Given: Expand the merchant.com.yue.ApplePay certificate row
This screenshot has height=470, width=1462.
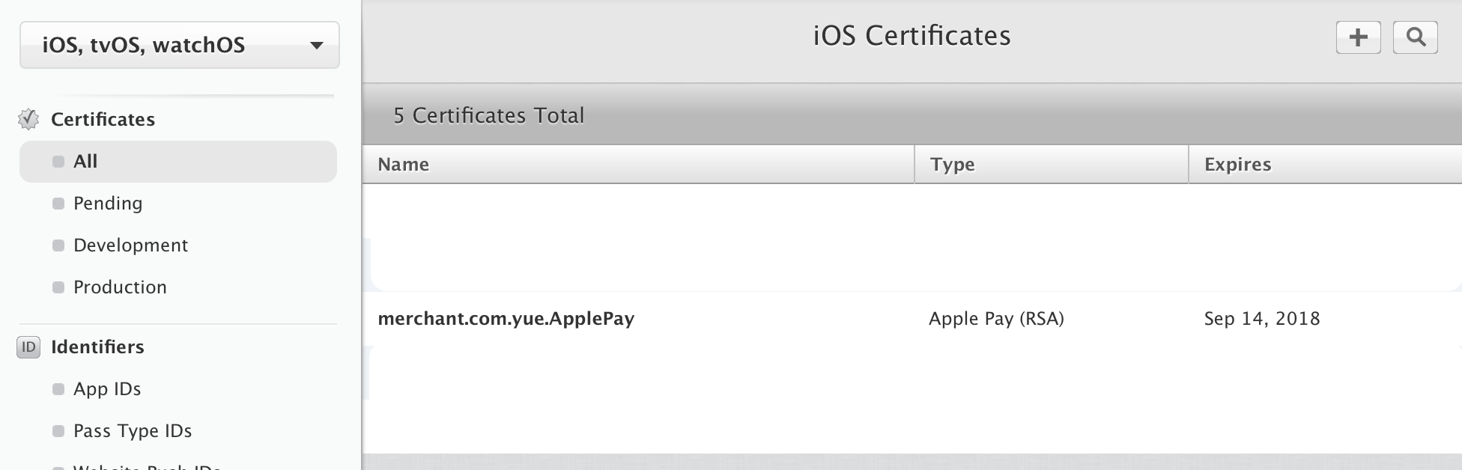Looking at the screenshot, I should click(506, 319).
